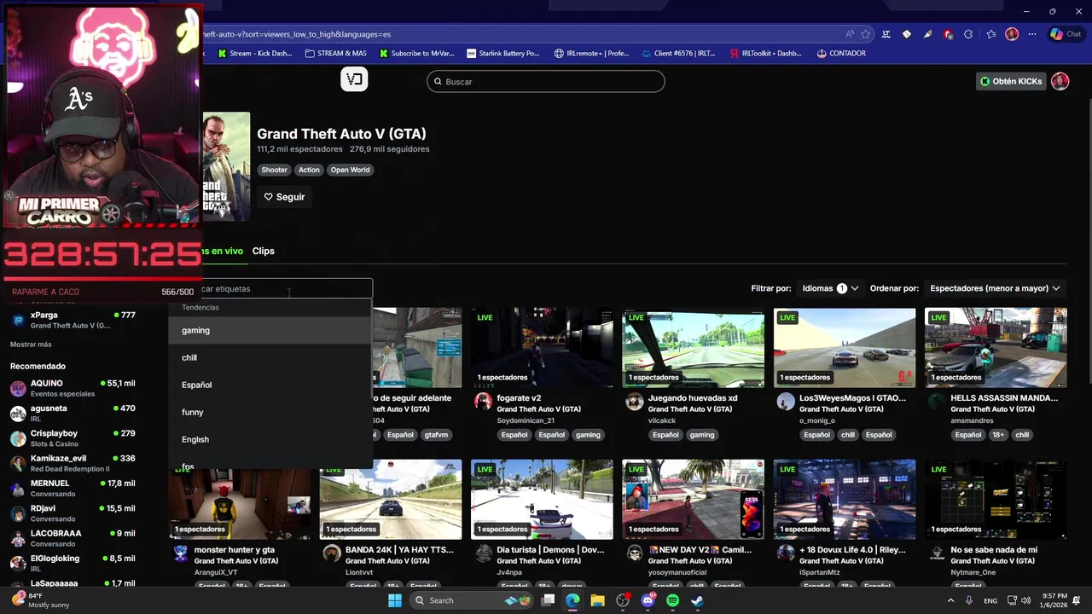Image resolution: width=1092 pixels, height=614 pixels.
Task: Open the browser favorites list icon
Action: coord(990,34)
